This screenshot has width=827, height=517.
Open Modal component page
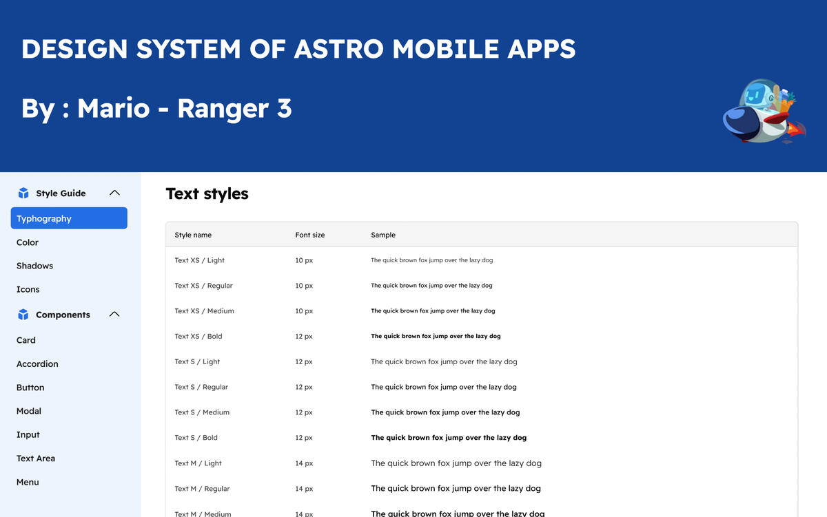pos(29,411)
